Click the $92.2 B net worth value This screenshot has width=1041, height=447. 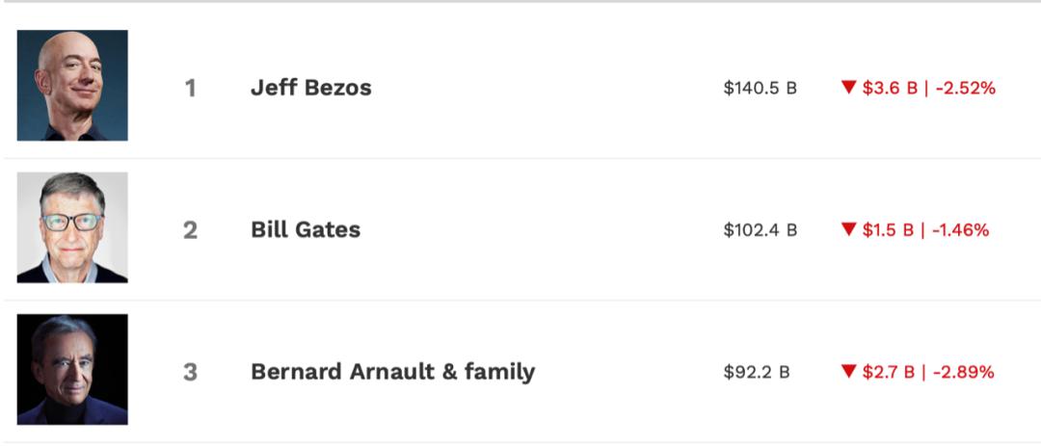(757, 372)
